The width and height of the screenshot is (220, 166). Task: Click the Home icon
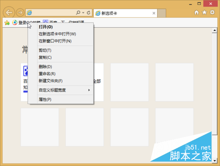coord(197,12)
